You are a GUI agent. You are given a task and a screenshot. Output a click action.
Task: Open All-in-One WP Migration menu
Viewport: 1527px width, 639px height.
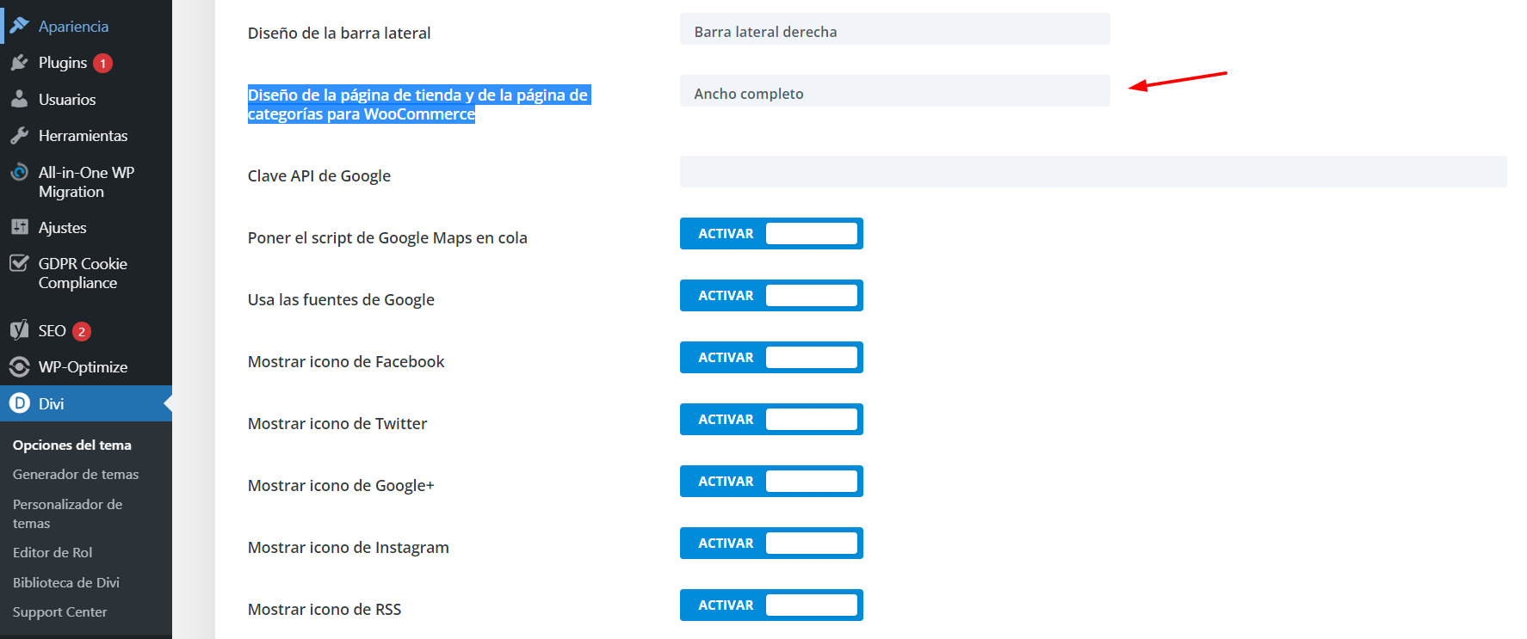86,181
